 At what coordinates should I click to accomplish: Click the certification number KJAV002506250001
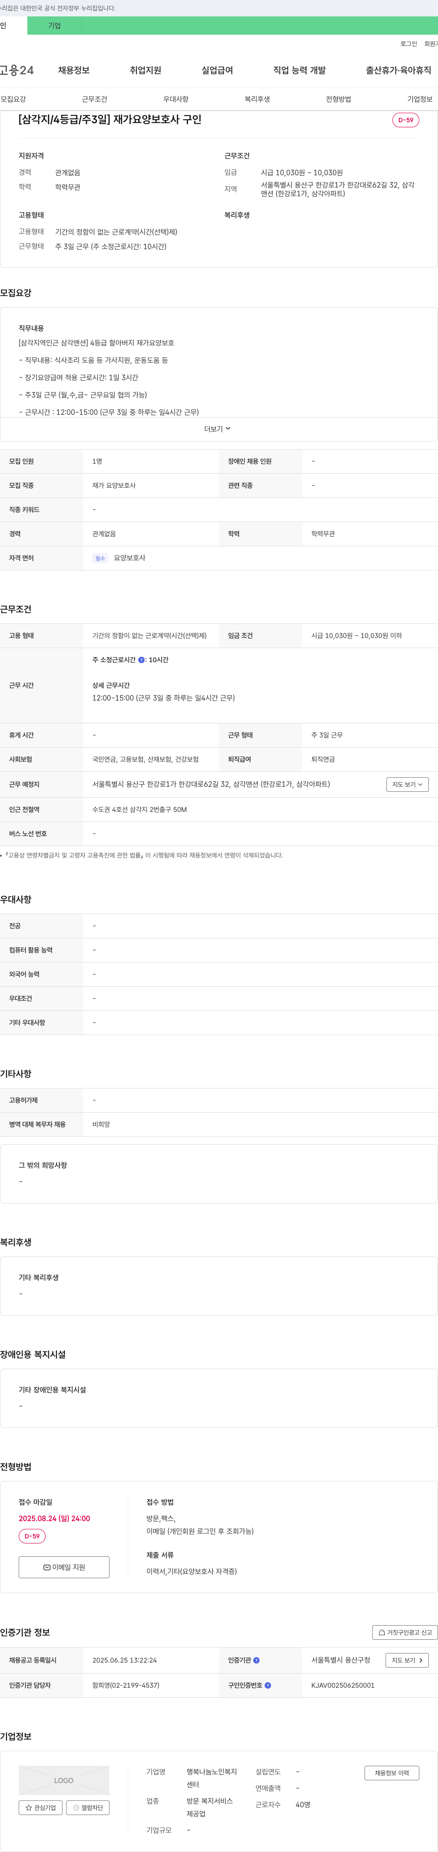[342, 1685]
